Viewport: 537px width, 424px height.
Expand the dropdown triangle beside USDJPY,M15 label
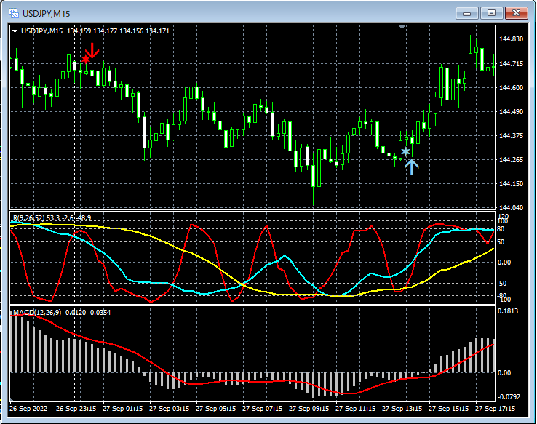coord(15,31)
